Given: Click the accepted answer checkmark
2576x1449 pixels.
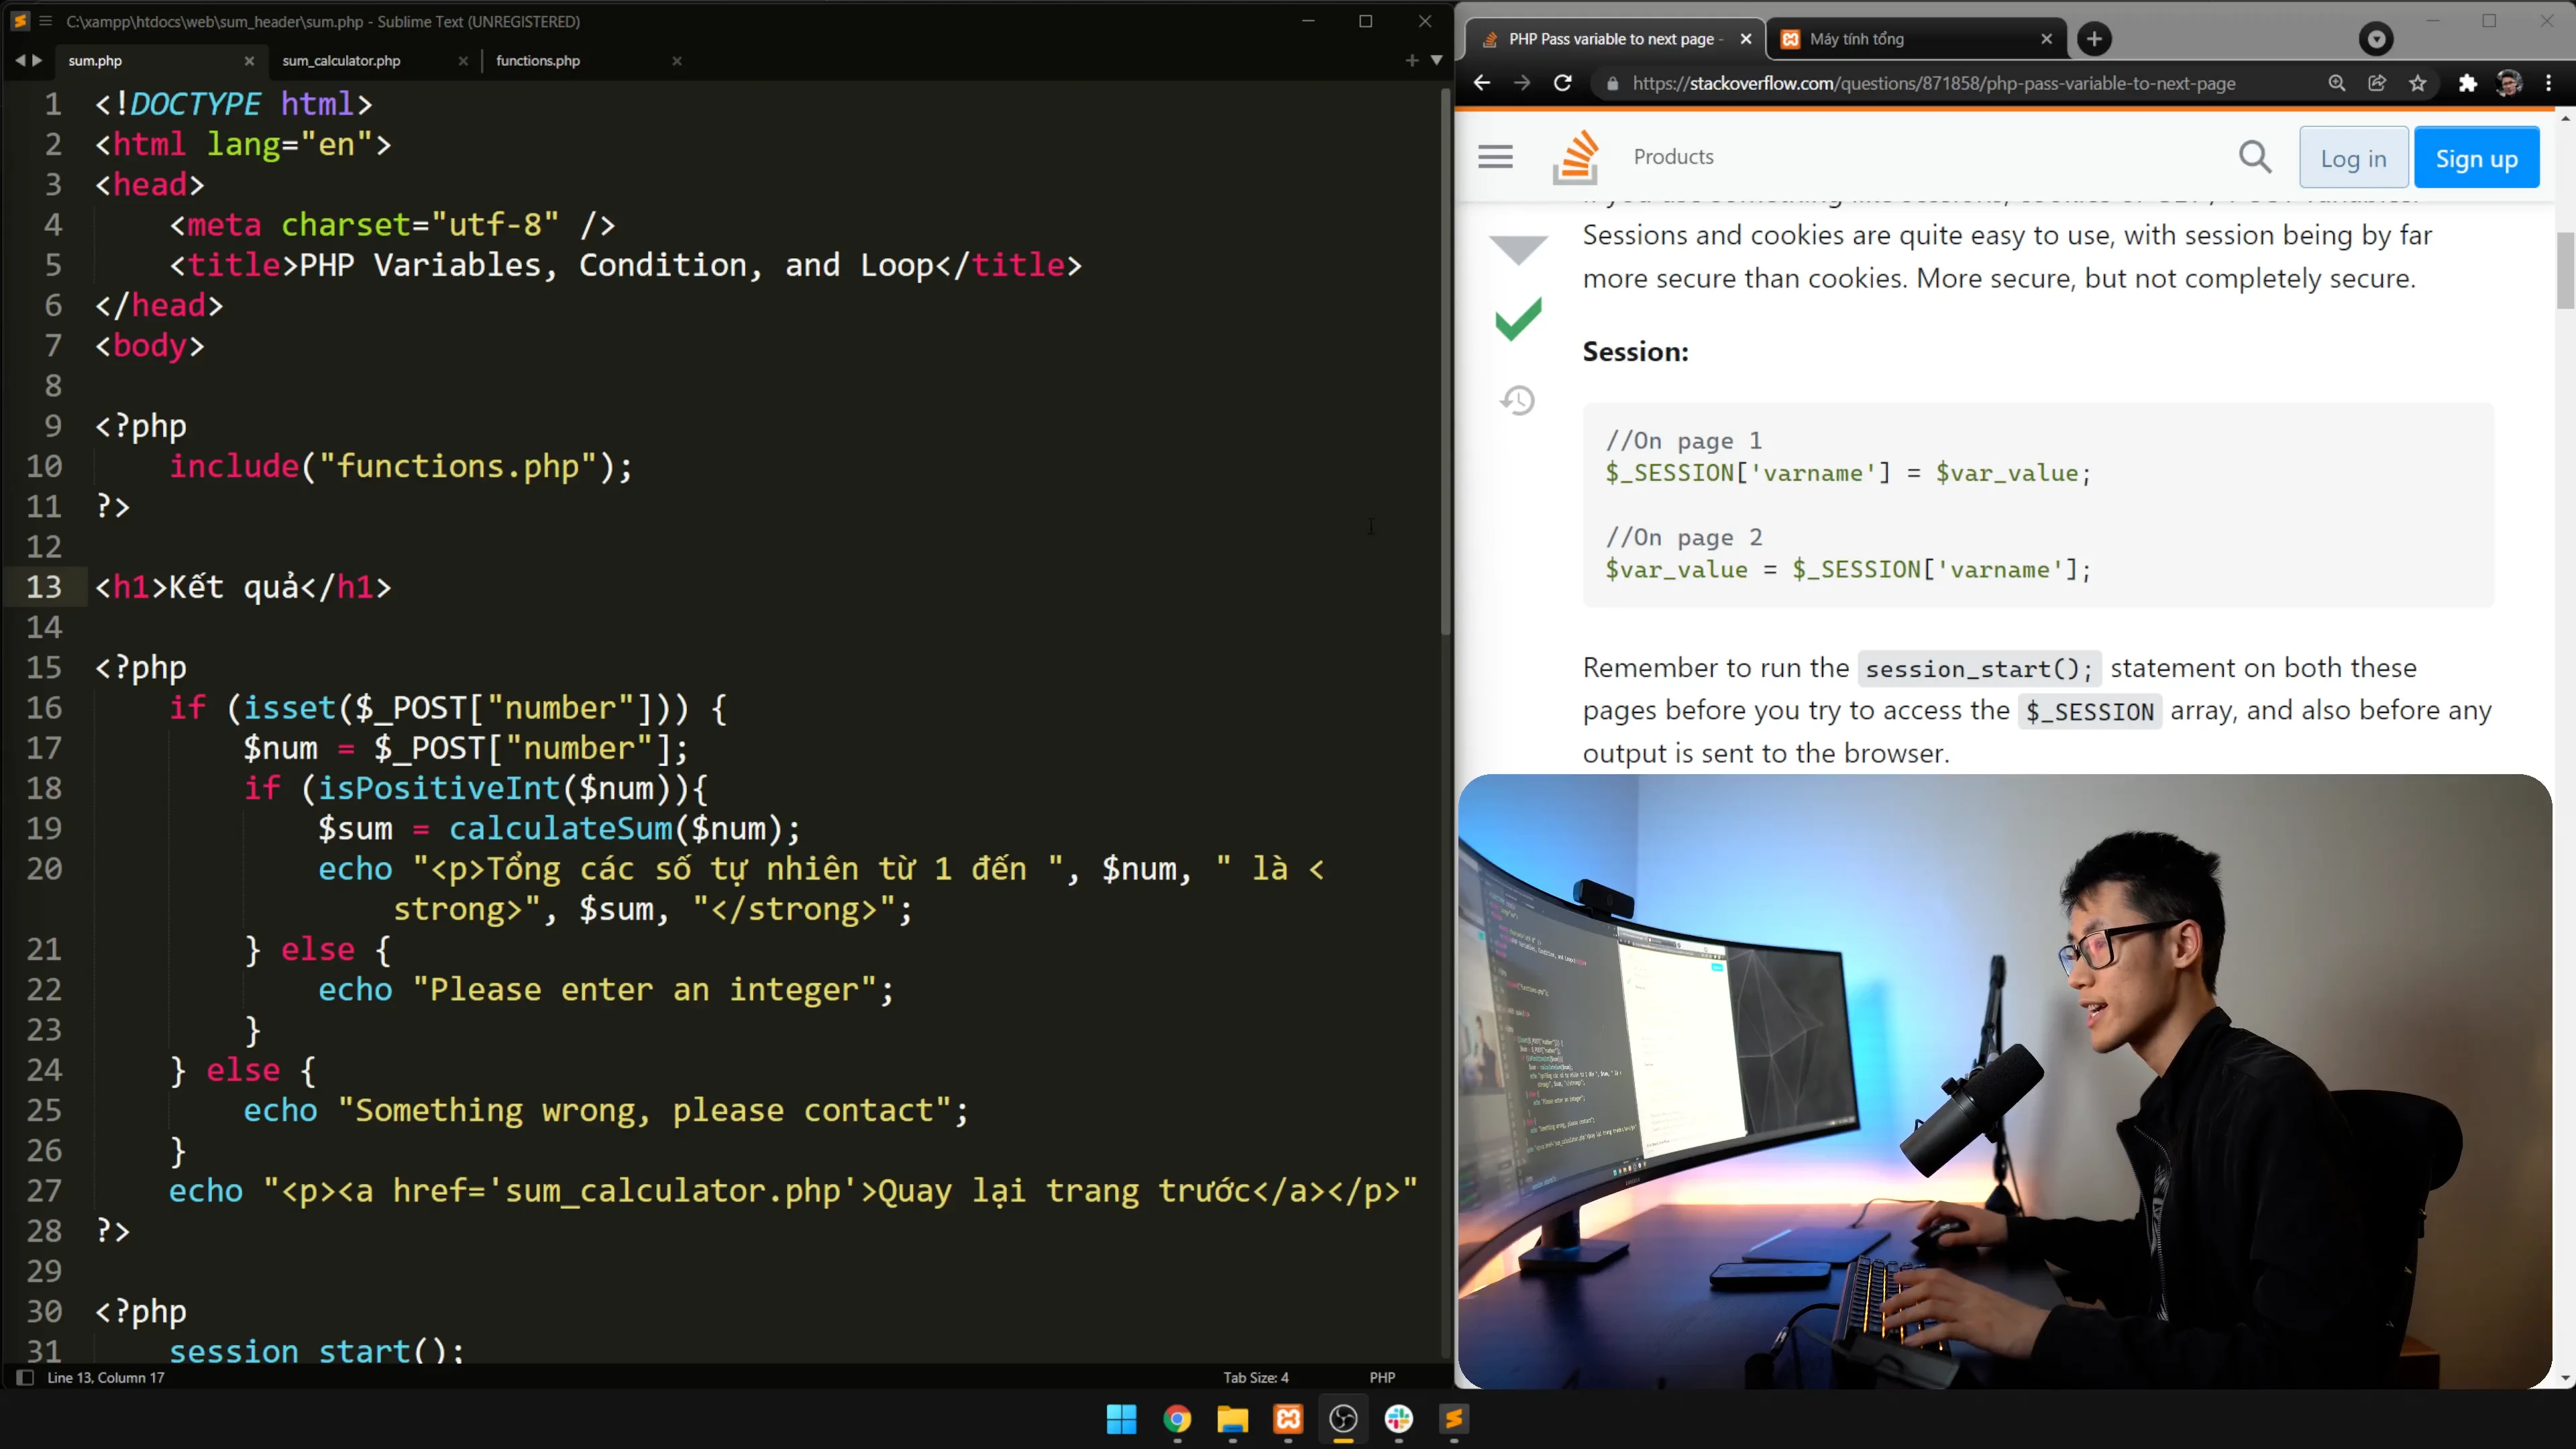Looking at the screenshot, I should [x=1518, y=320].
